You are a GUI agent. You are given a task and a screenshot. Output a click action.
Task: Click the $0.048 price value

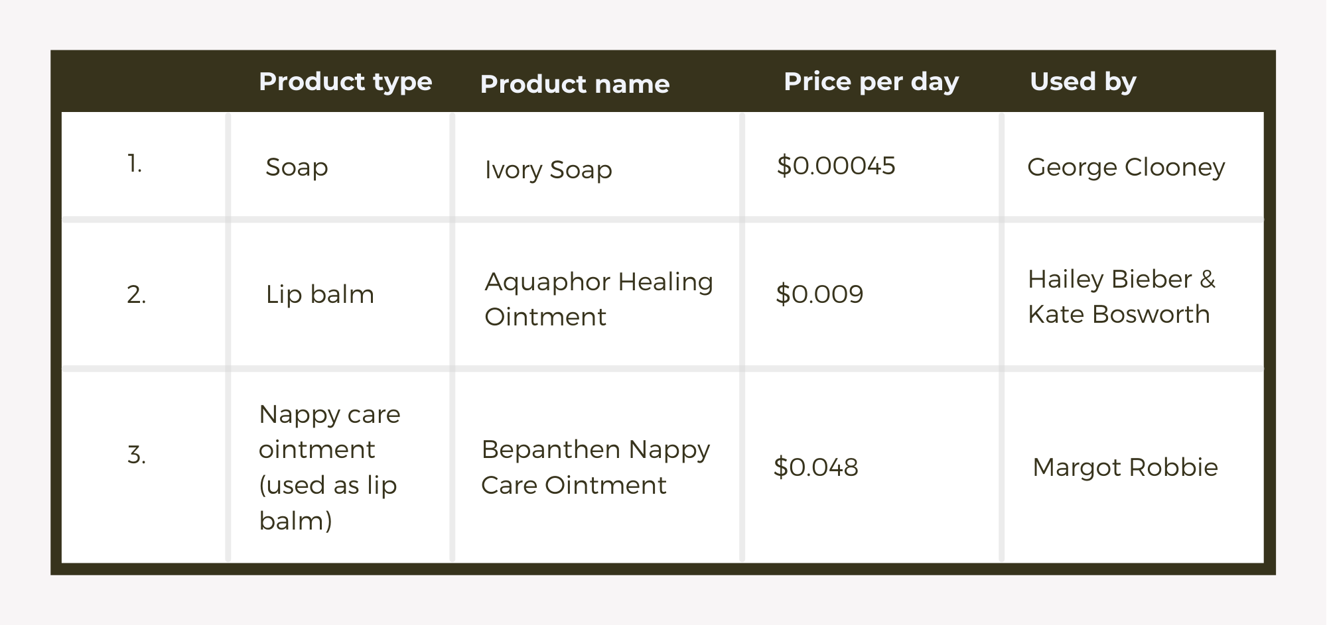pyautogui.click(x=815, y=467)
